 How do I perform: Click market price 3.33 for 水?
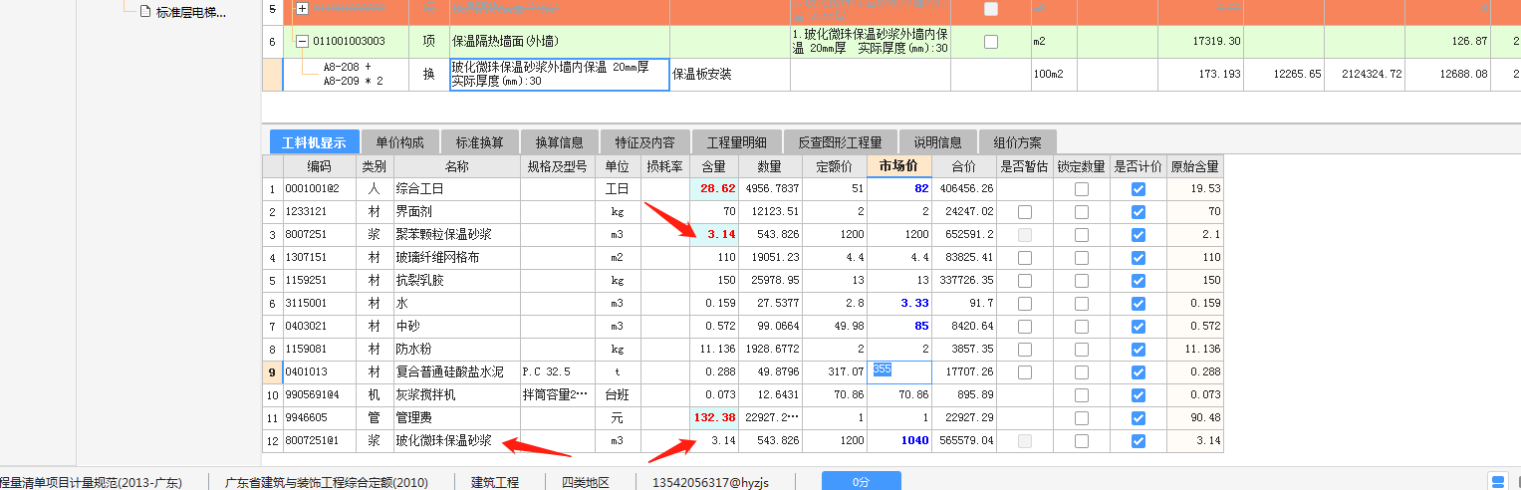(899, 303)
